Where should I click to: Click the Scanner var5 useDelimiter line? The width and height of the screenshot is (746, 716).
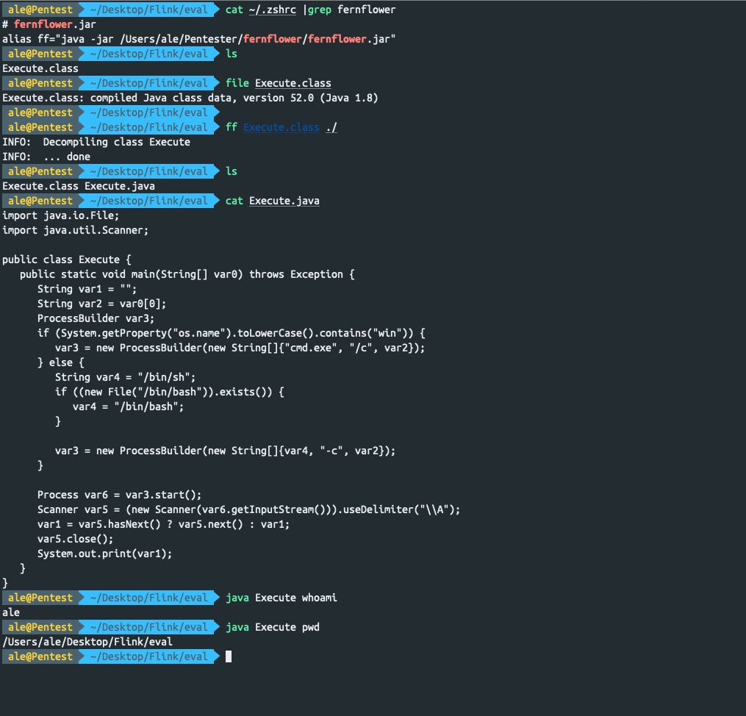coord(249,510)
